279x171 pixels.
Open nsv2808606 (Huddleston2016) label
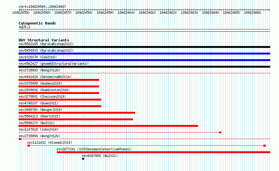tap(44, 90)
